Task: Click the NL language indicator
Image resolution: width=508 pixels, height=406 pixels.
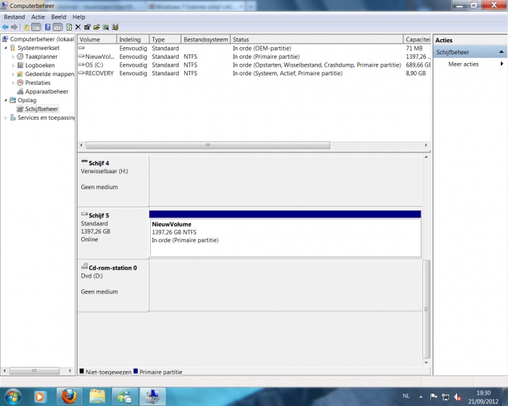Action: click(x=406, y=396)
